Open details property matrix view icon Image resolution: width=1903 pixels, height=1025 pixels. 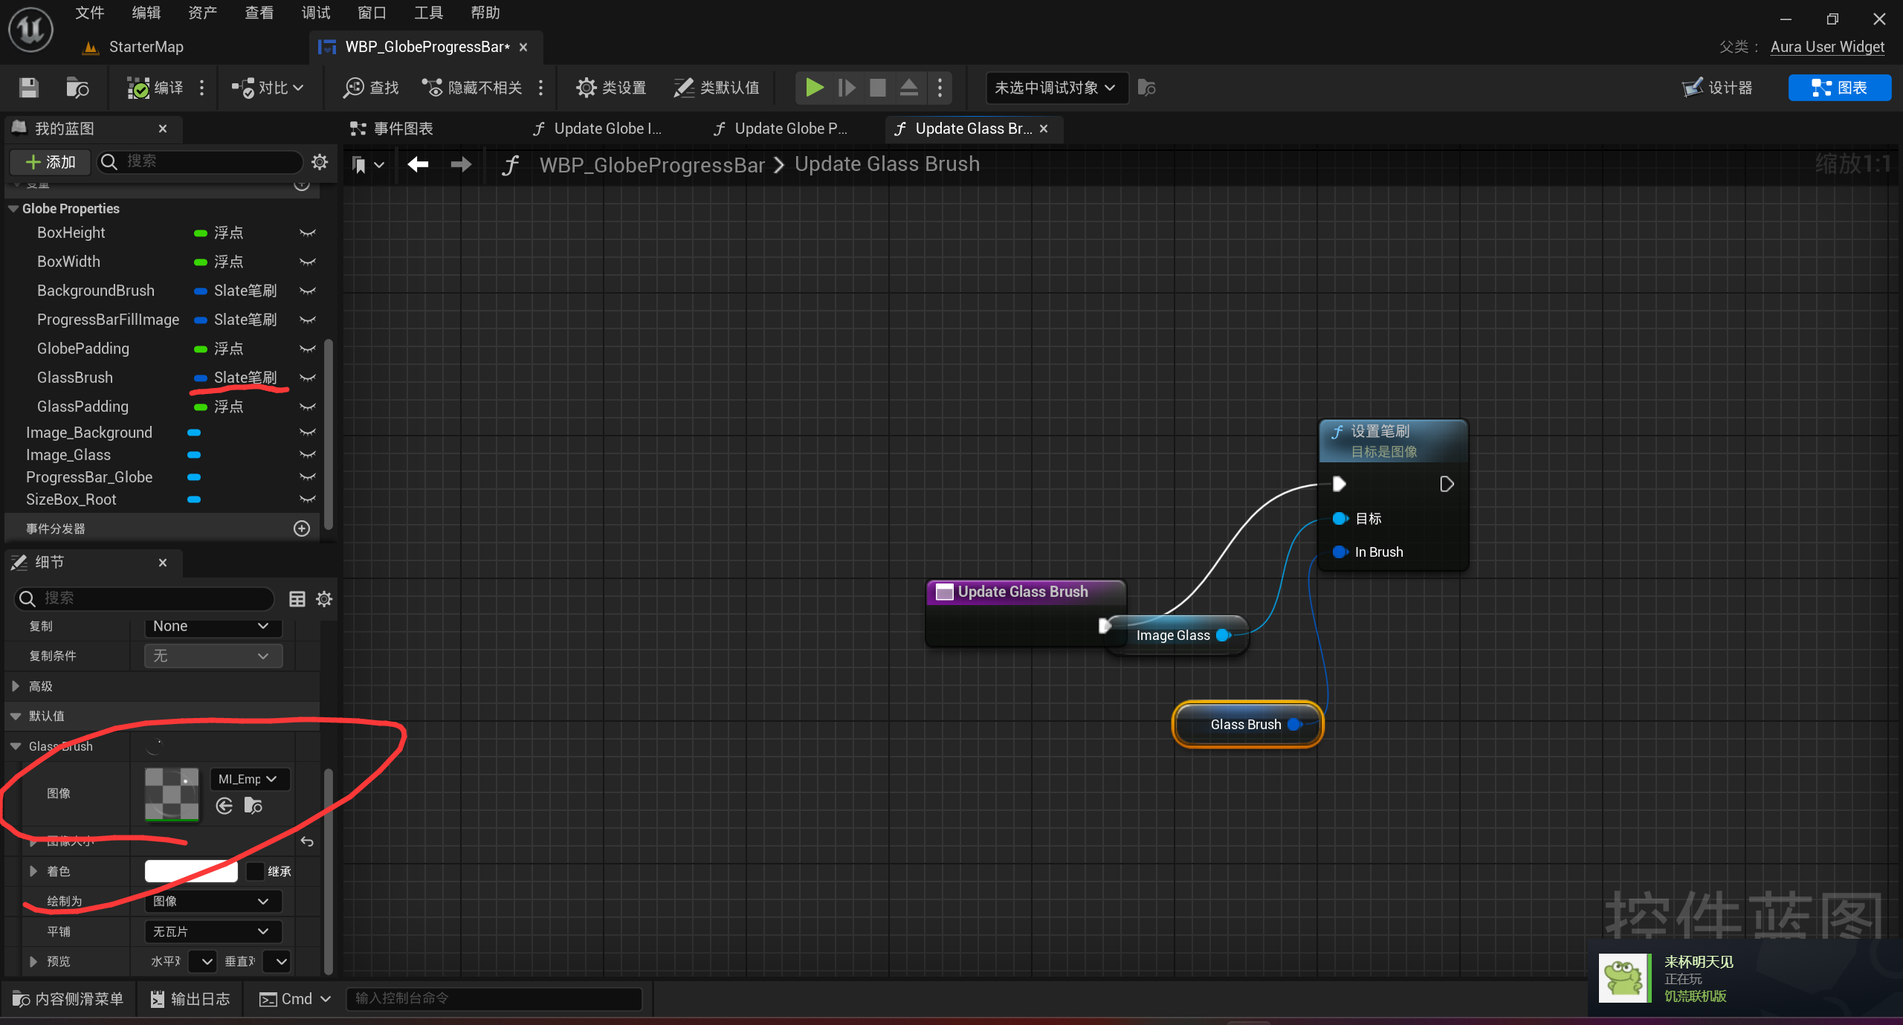pos(297,598)
